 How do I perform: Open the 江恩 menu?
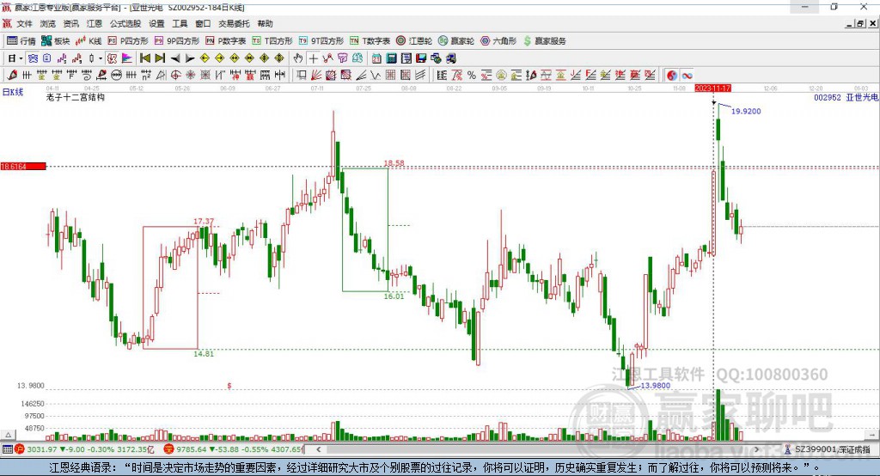coord(95,23)
